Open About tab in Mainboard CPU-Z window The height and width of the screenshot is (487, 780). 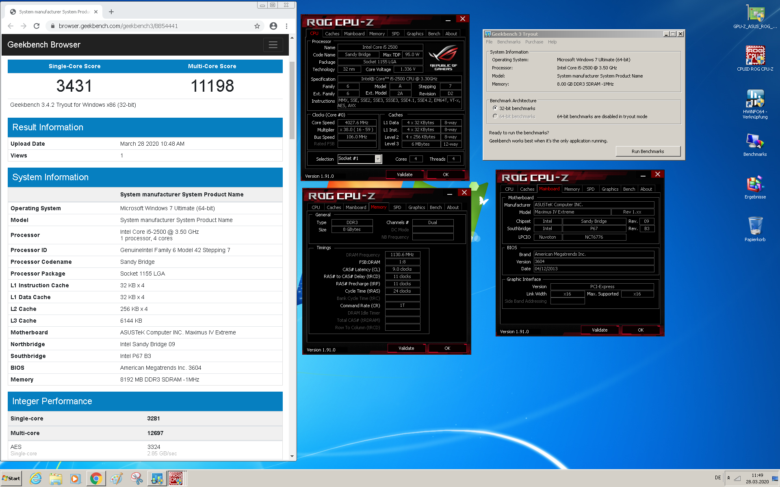point(646,189)
